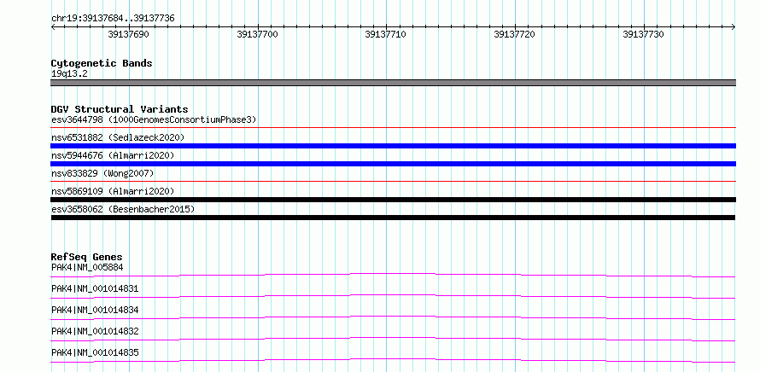Open variant nsv6531882 (Sedlazeck2020) label

click(x=118, y=137)
